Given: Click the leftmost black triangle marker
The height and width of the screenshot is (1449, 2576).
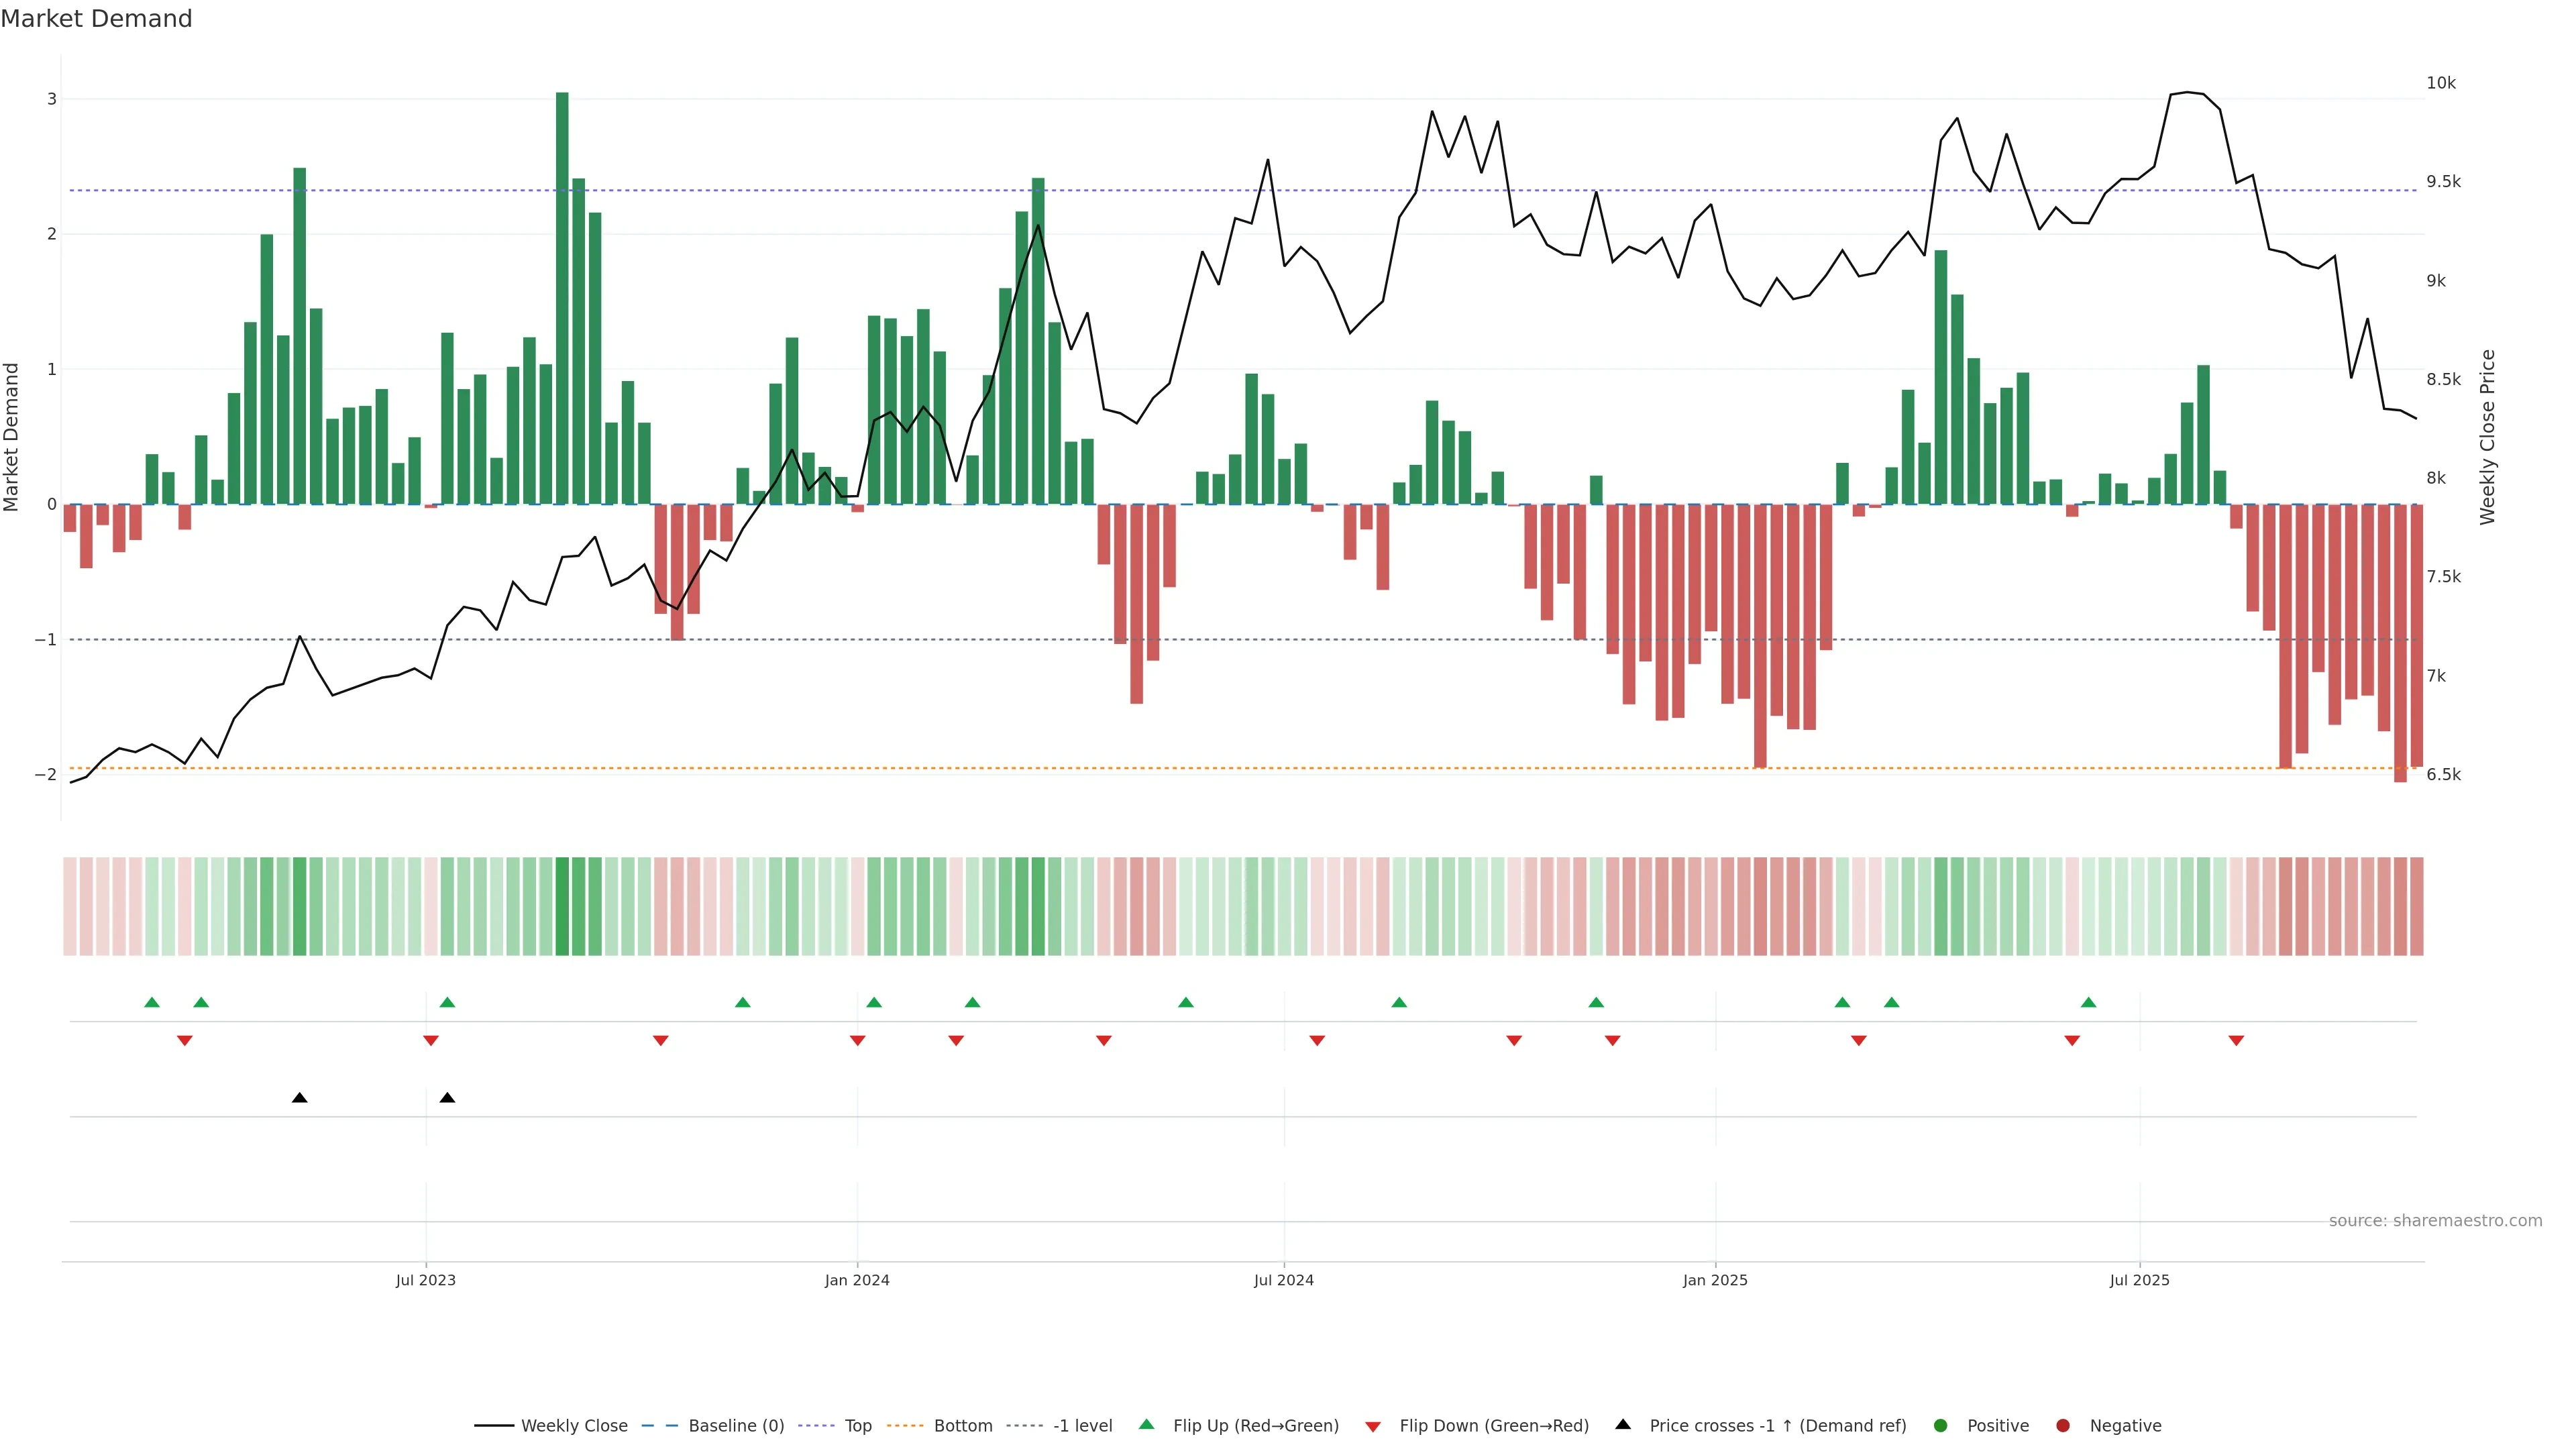Looking at the screenshot, I should 299,1098.
